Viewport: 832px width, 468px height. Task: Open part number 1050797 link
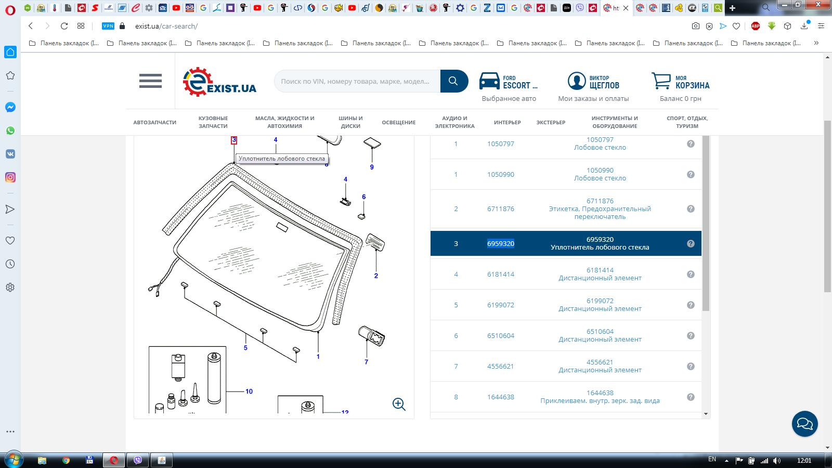[x=500, y=144]
